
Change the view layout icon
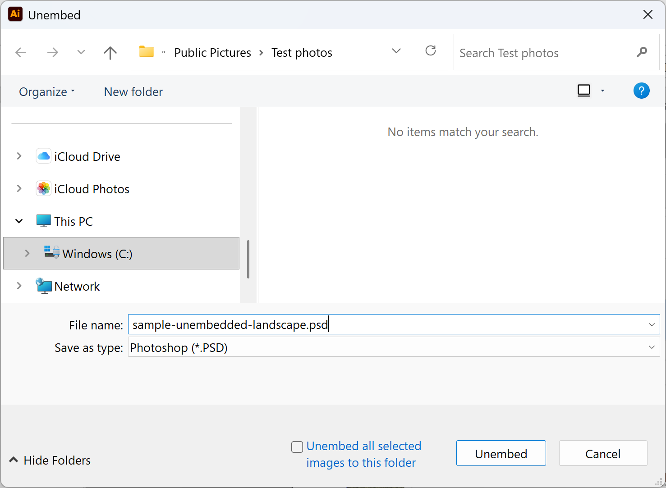(x=584, y=91)
